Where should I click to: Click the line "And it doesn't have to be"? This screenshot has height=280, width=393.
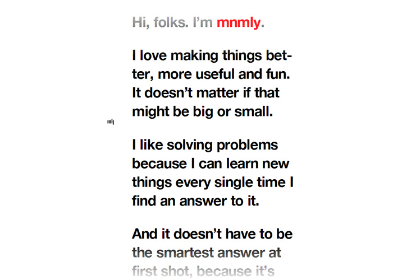[x=212, y=234]
